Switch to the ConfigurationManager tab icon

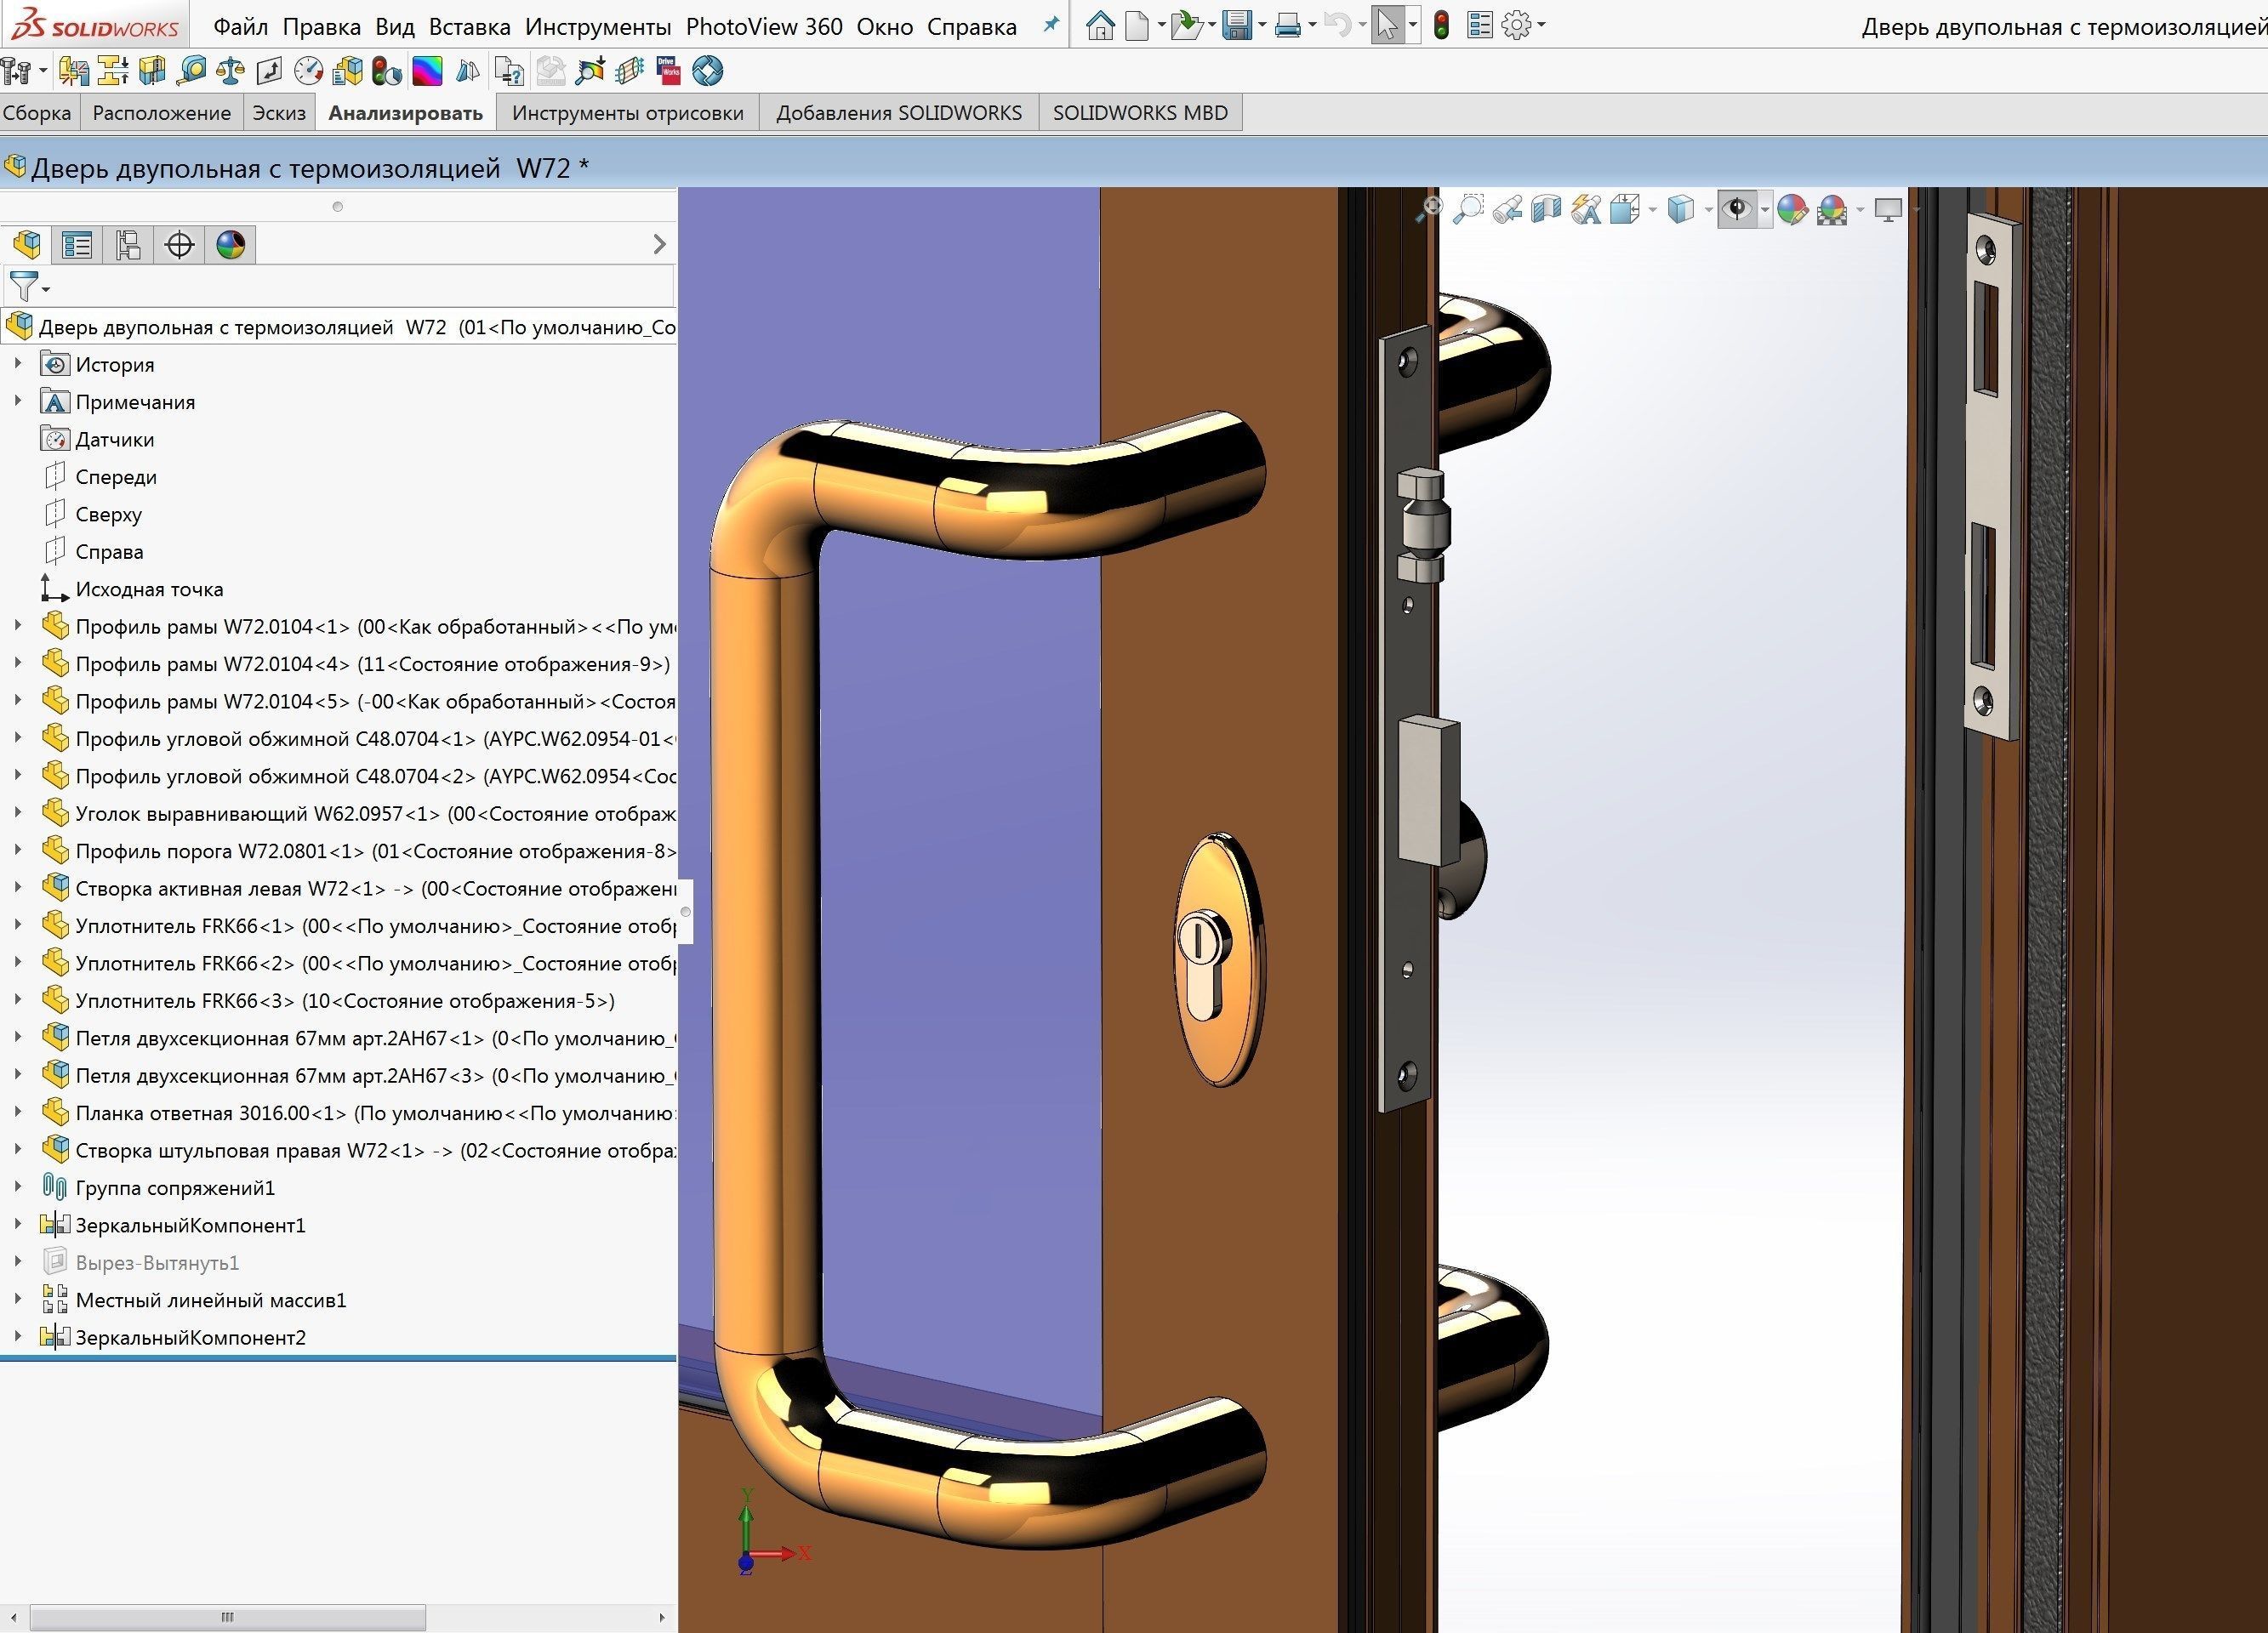pyautogui.click(x=128, y=245)
